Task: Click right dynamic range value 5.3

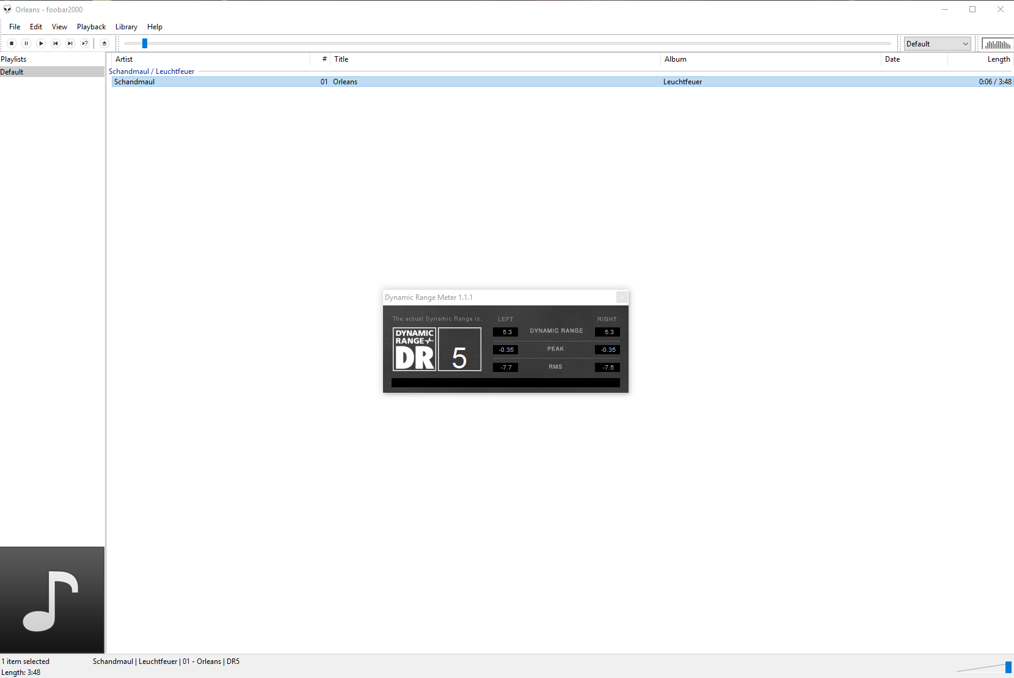Action: [608, 332]
